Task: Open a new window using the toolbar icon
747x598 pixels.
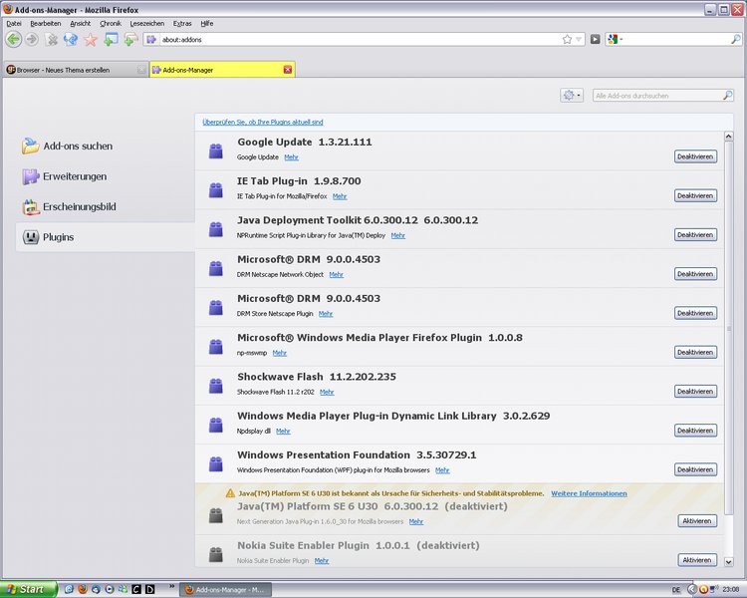Action: 111,40
